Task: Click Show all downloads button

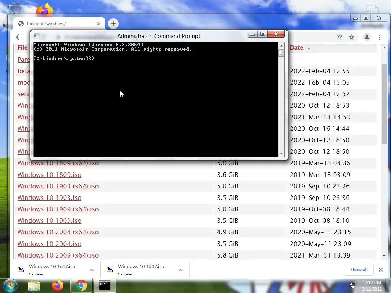Action: coord(359,270)
